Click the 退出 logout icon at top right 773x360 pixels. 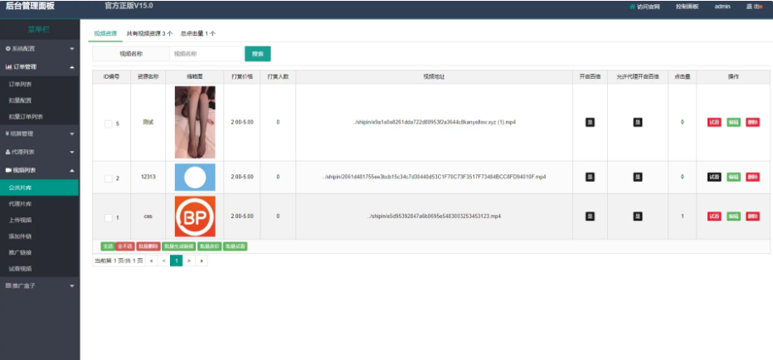(x=761, y=6)
